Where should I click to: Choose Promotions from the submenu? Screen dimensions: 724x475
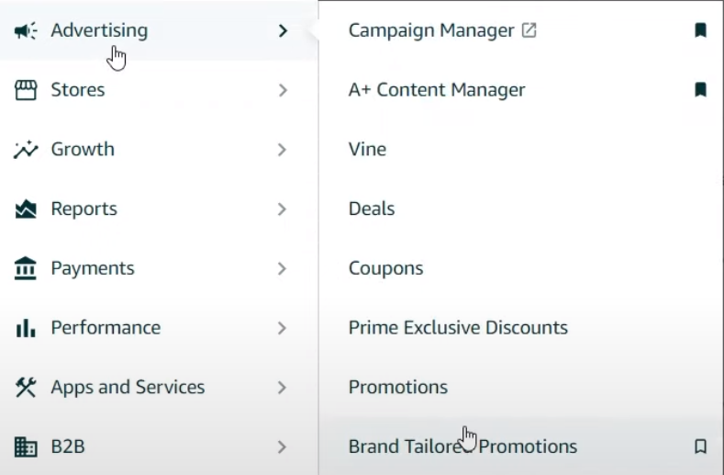coord(398,388)
